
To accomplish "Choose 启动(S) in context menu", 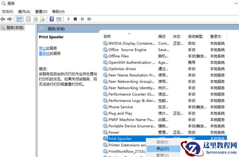I will tap(162, 142).
